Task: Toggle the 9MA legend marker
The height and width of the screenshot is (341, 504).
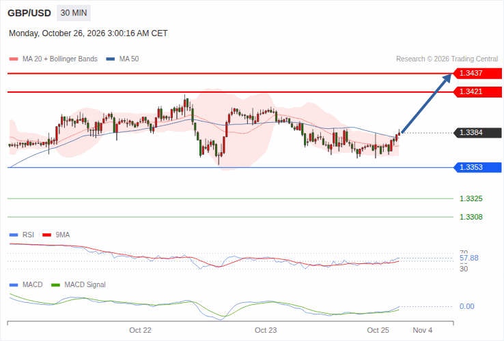Action: click(x=47, y=235)
